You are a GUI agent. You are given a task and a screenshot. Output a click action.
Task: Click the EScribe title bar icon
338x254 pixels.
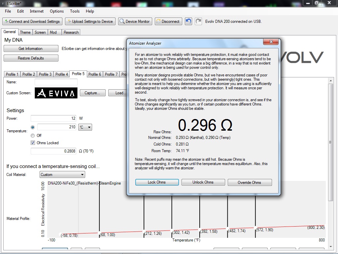(3, 3)
